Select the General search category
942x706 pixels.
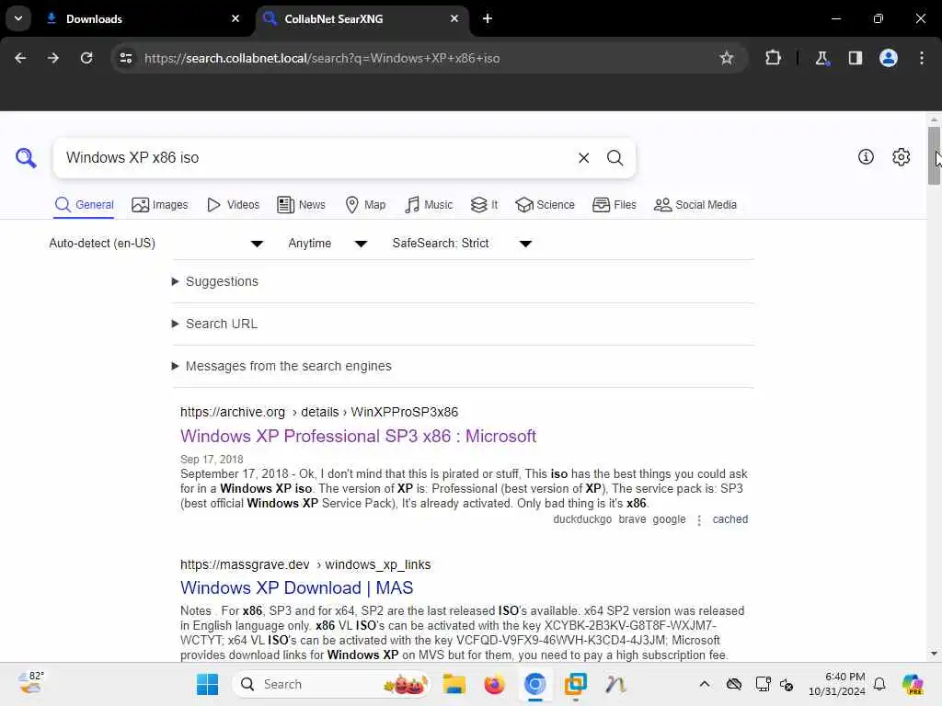click(x=84, y=205)
